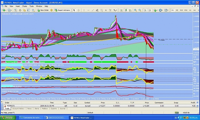Switch to the Alerts tab
Image resolution: width=200 pixels, height=120 pixels.
coord(37,109)
